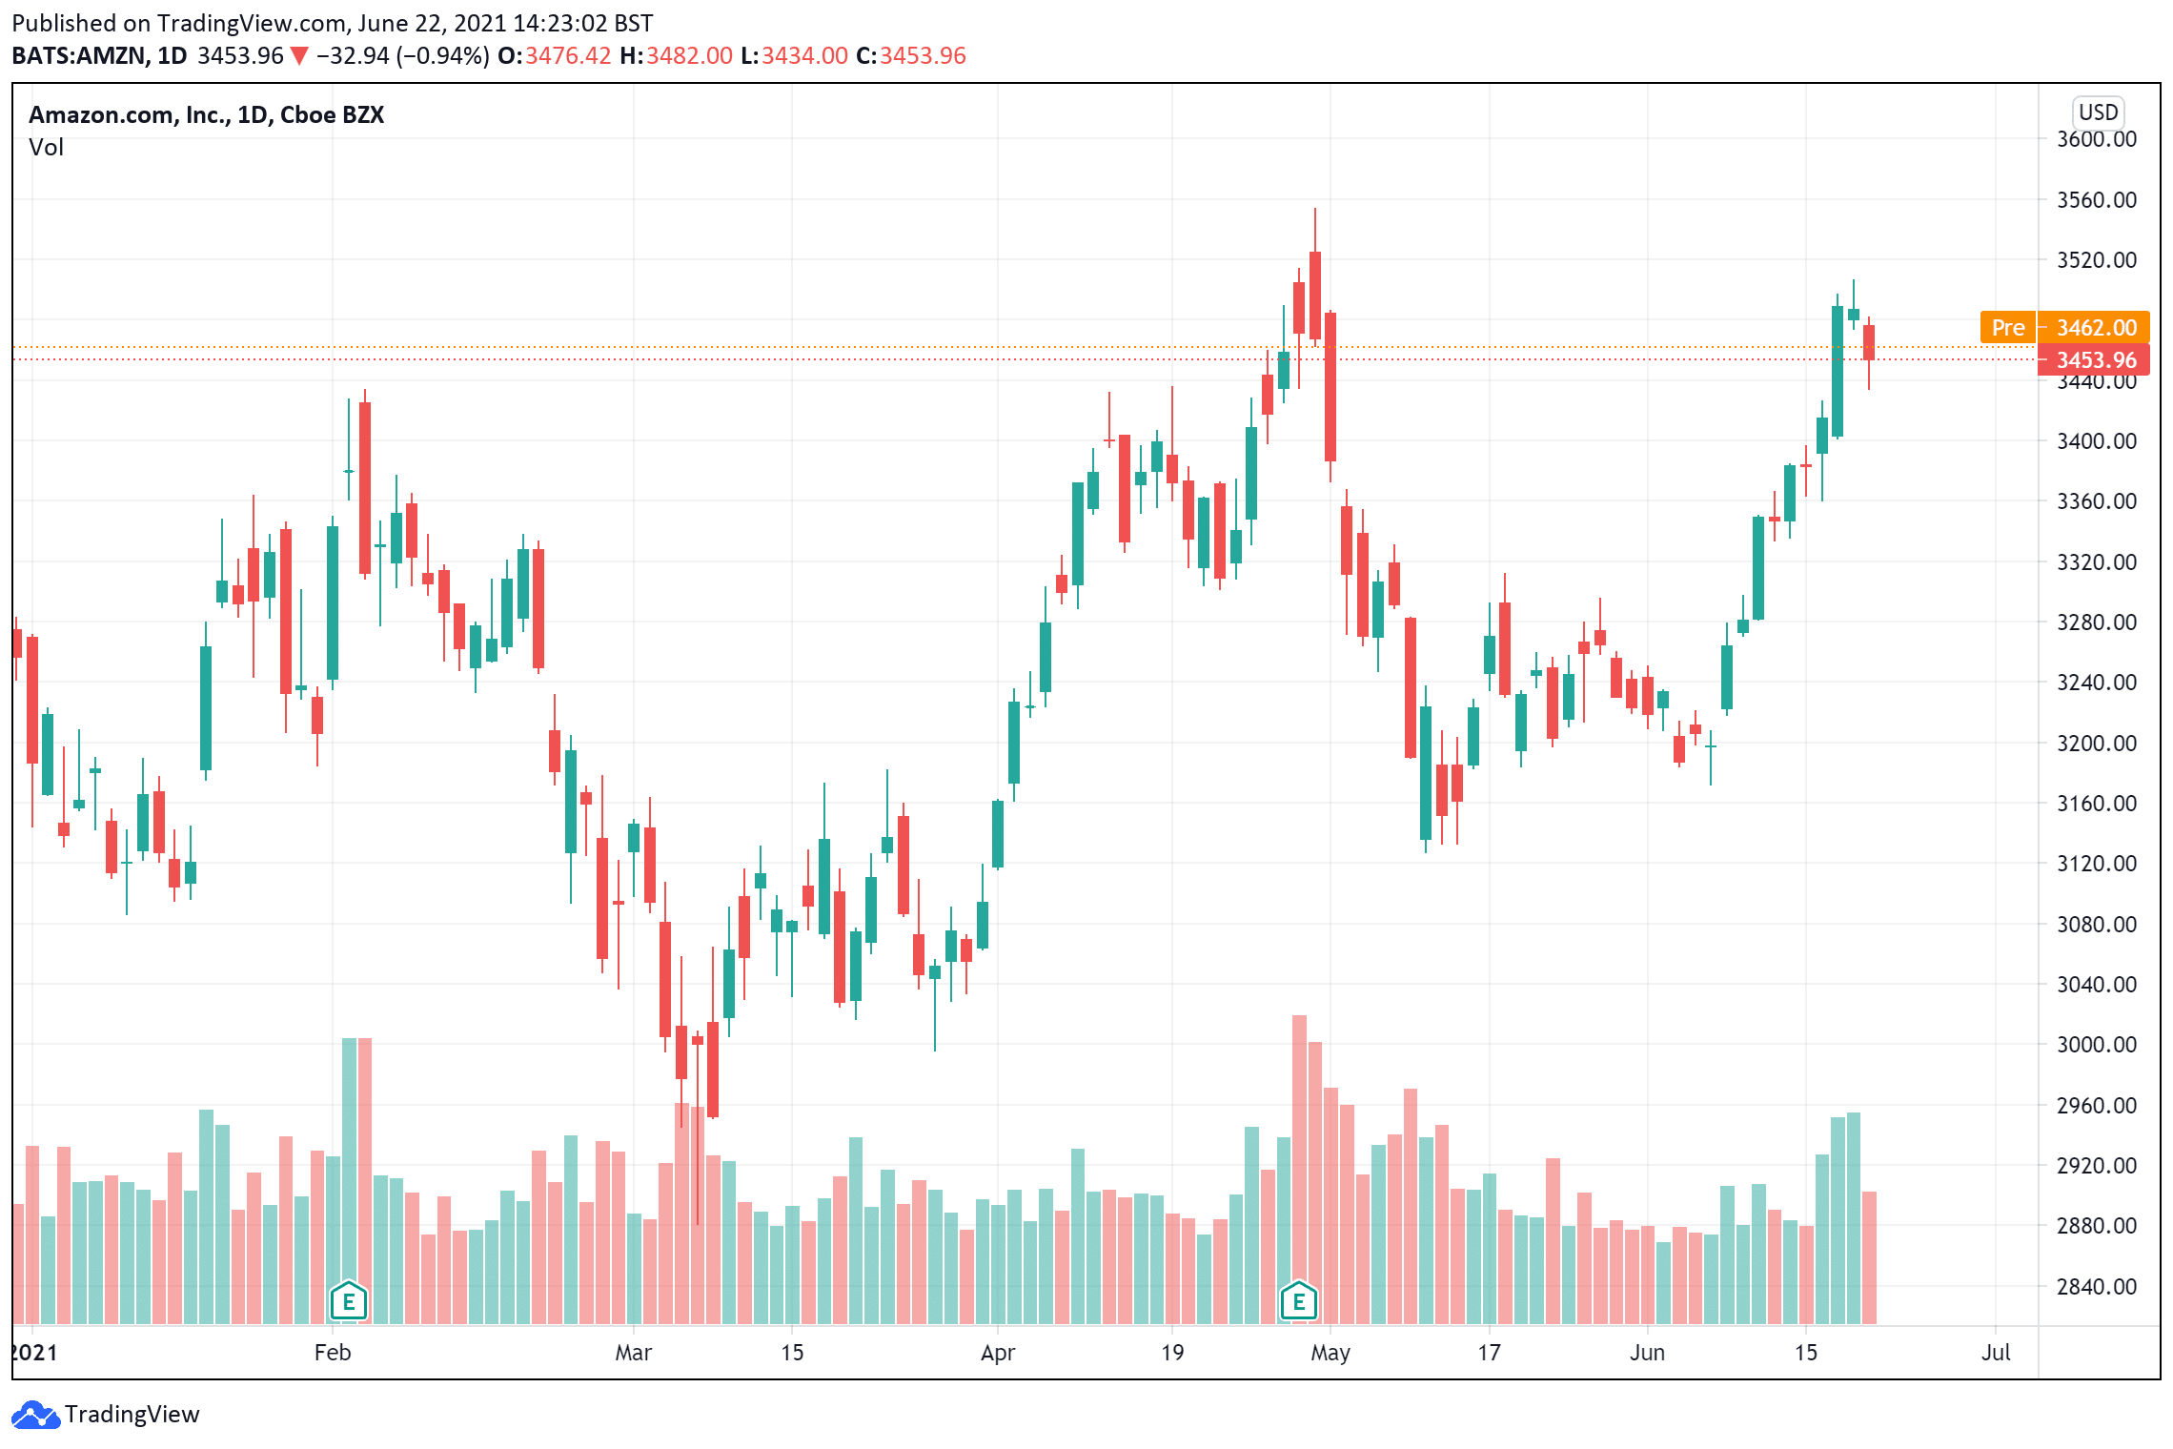
Task: Click the 3040.00 price axis label
Action: (2097, 985)
